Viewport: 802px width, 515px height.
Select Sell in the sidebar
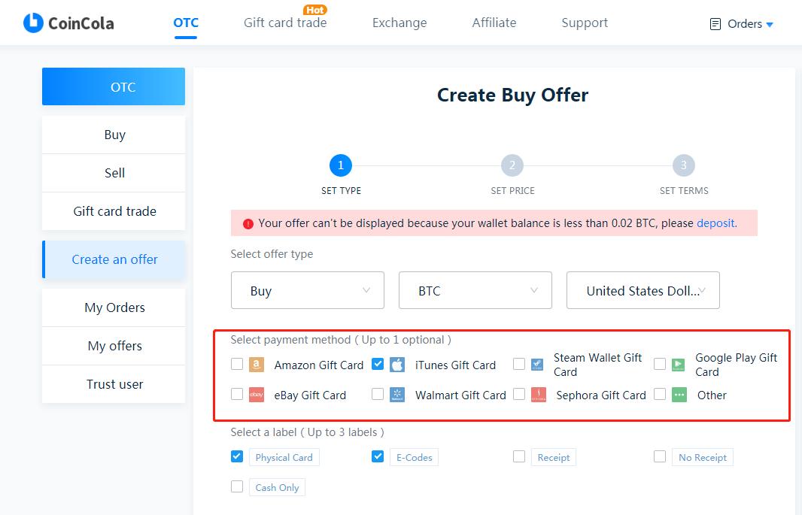(114, 173)
